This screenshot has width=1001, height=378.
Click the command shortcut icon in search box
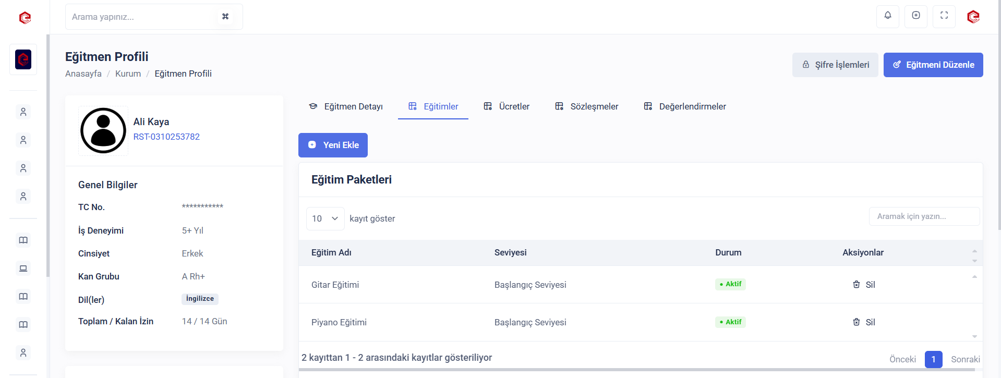(x=225, y=17)
